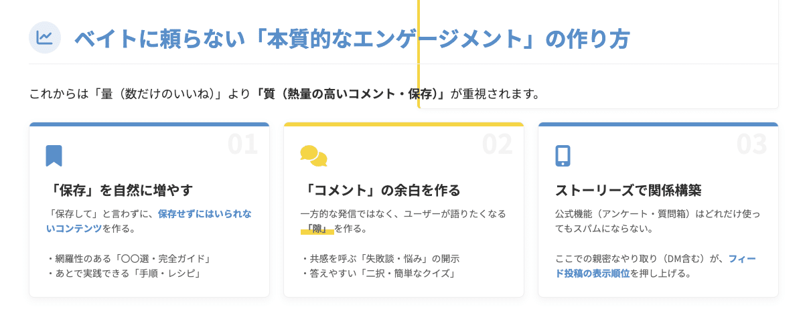Click the smartphone icon in card 03
Screen dimensions: 807x317
point(563,156)
